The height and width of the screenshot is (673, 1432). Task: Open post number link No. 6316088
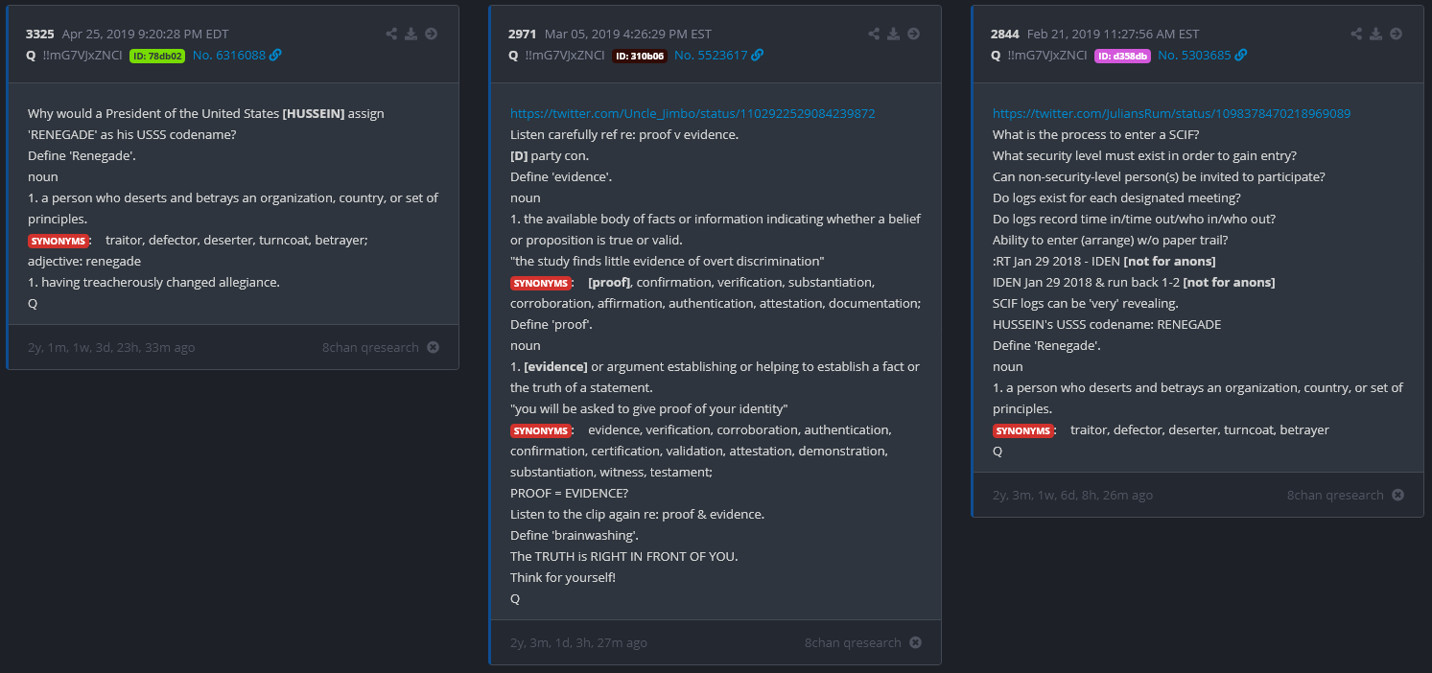(x=229, y=56)
